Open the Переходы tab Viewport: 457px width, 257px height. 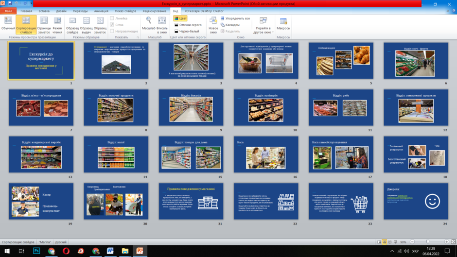pyautogui.click(x=80, y=11)
